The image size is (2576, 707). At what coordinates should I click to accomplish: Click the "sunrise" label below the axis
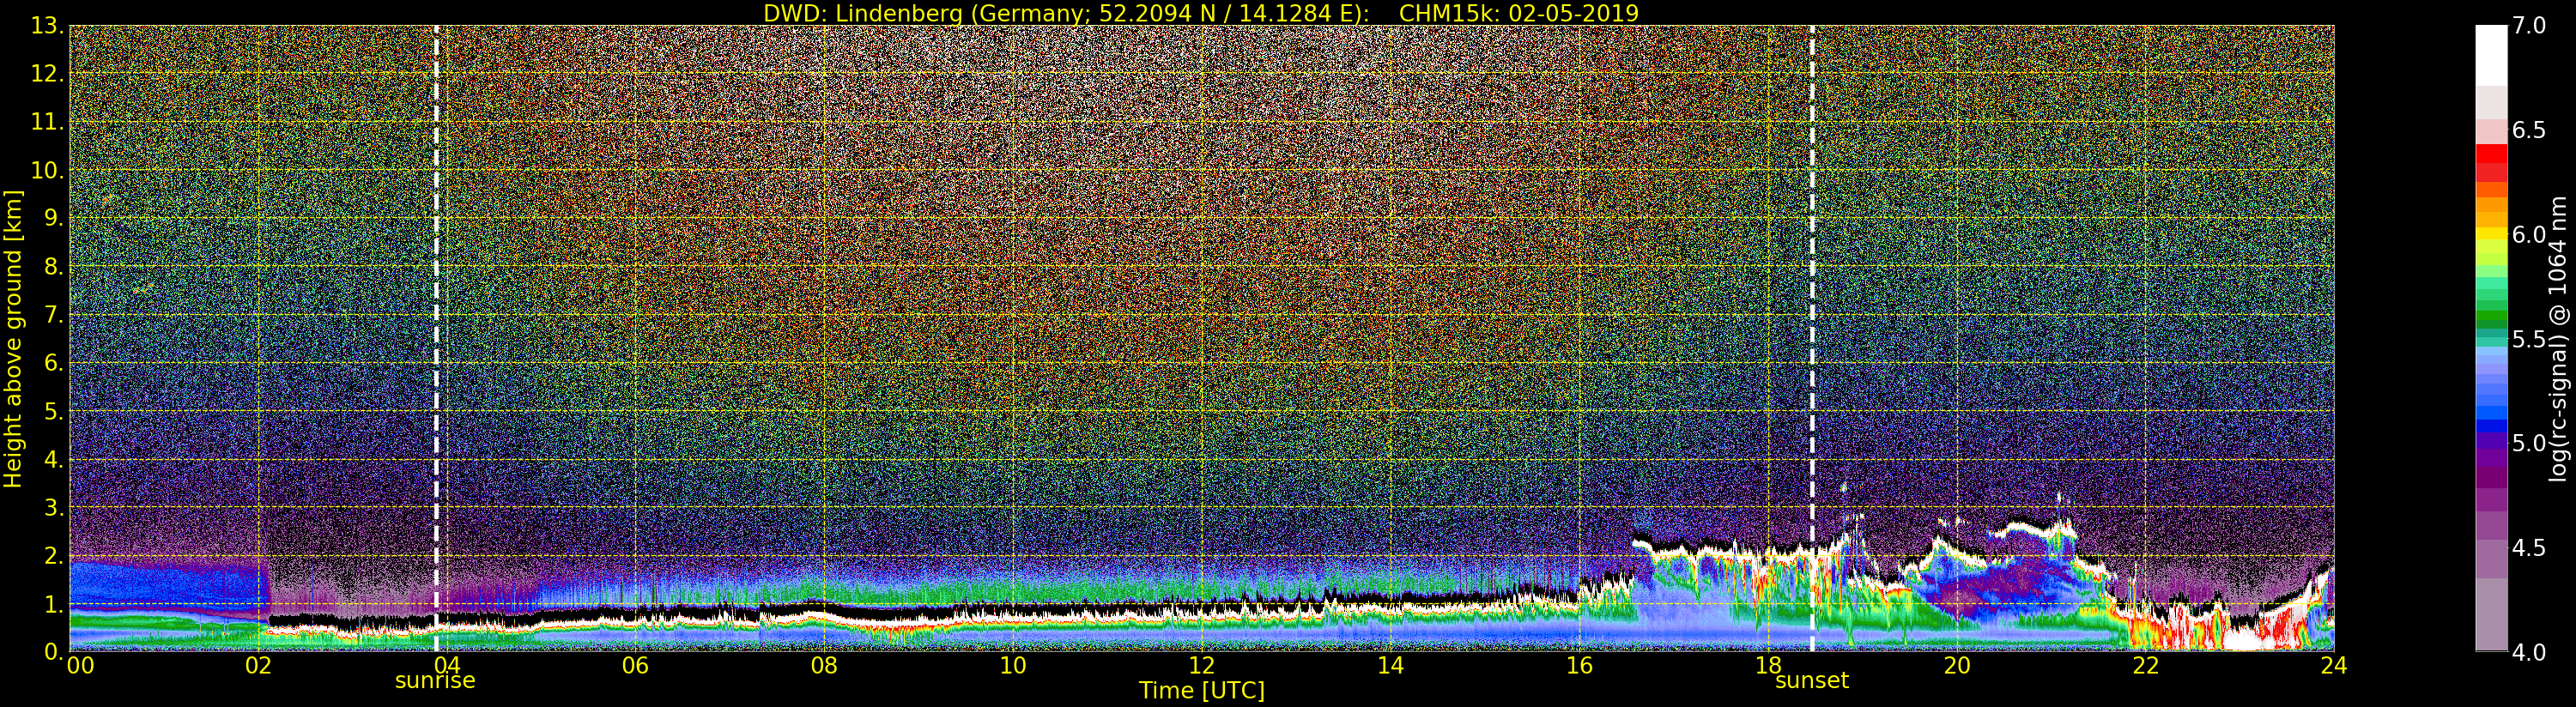[435, 681]
